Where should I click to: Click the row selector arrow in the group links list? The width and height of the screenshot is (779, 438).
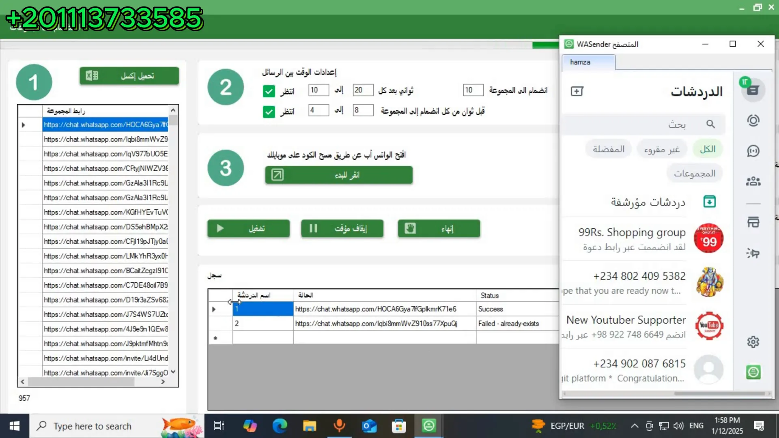tap(24, 125)
